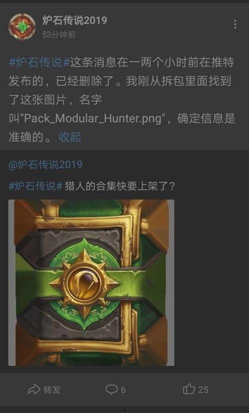Tap the comment count 6
This screenshot has height=413, width=249.
point(123,390)
